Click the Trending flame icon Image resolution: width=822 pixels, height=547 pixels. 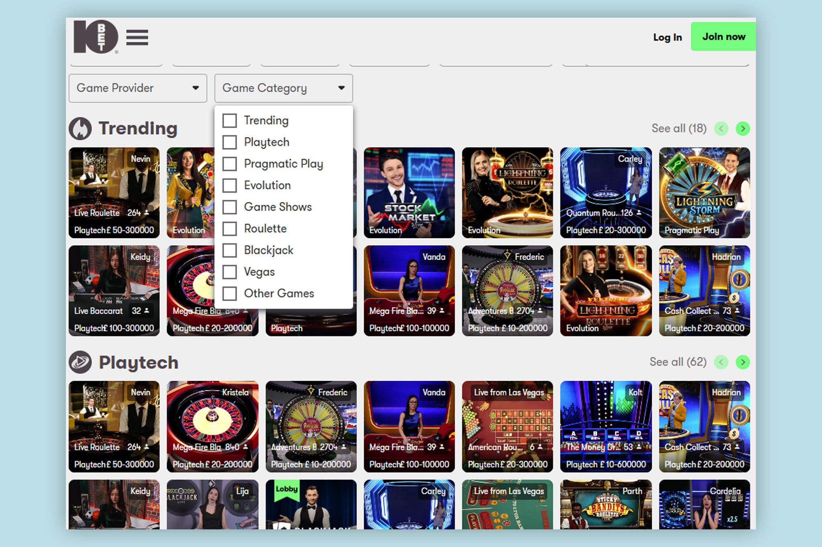(80, 129)
